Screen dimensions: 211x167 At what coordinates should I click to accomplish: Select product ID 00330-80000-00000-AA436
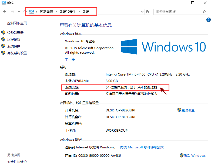coord(100,156)
